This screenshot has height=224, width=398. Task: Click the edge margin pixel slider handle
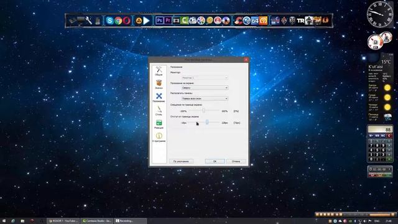coord(207,122)
